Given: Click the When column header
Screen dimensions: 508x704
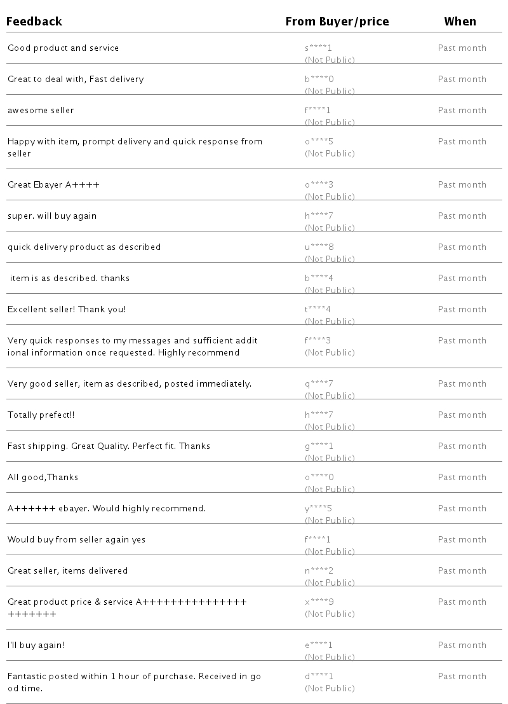Looking at the screenshot, I should click(460, 22).
